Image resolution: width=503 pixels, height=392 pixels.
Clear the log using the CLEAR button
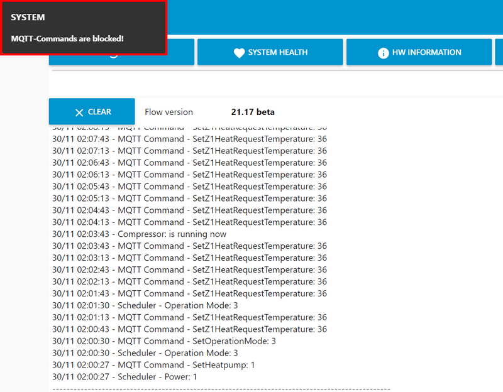pos(92,111)
